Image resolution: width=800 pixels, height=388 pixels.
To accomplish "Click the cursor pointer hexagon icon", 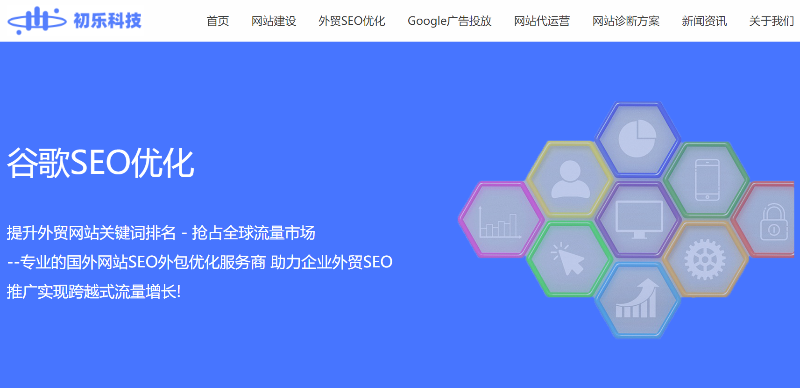I will click(570, 259).
